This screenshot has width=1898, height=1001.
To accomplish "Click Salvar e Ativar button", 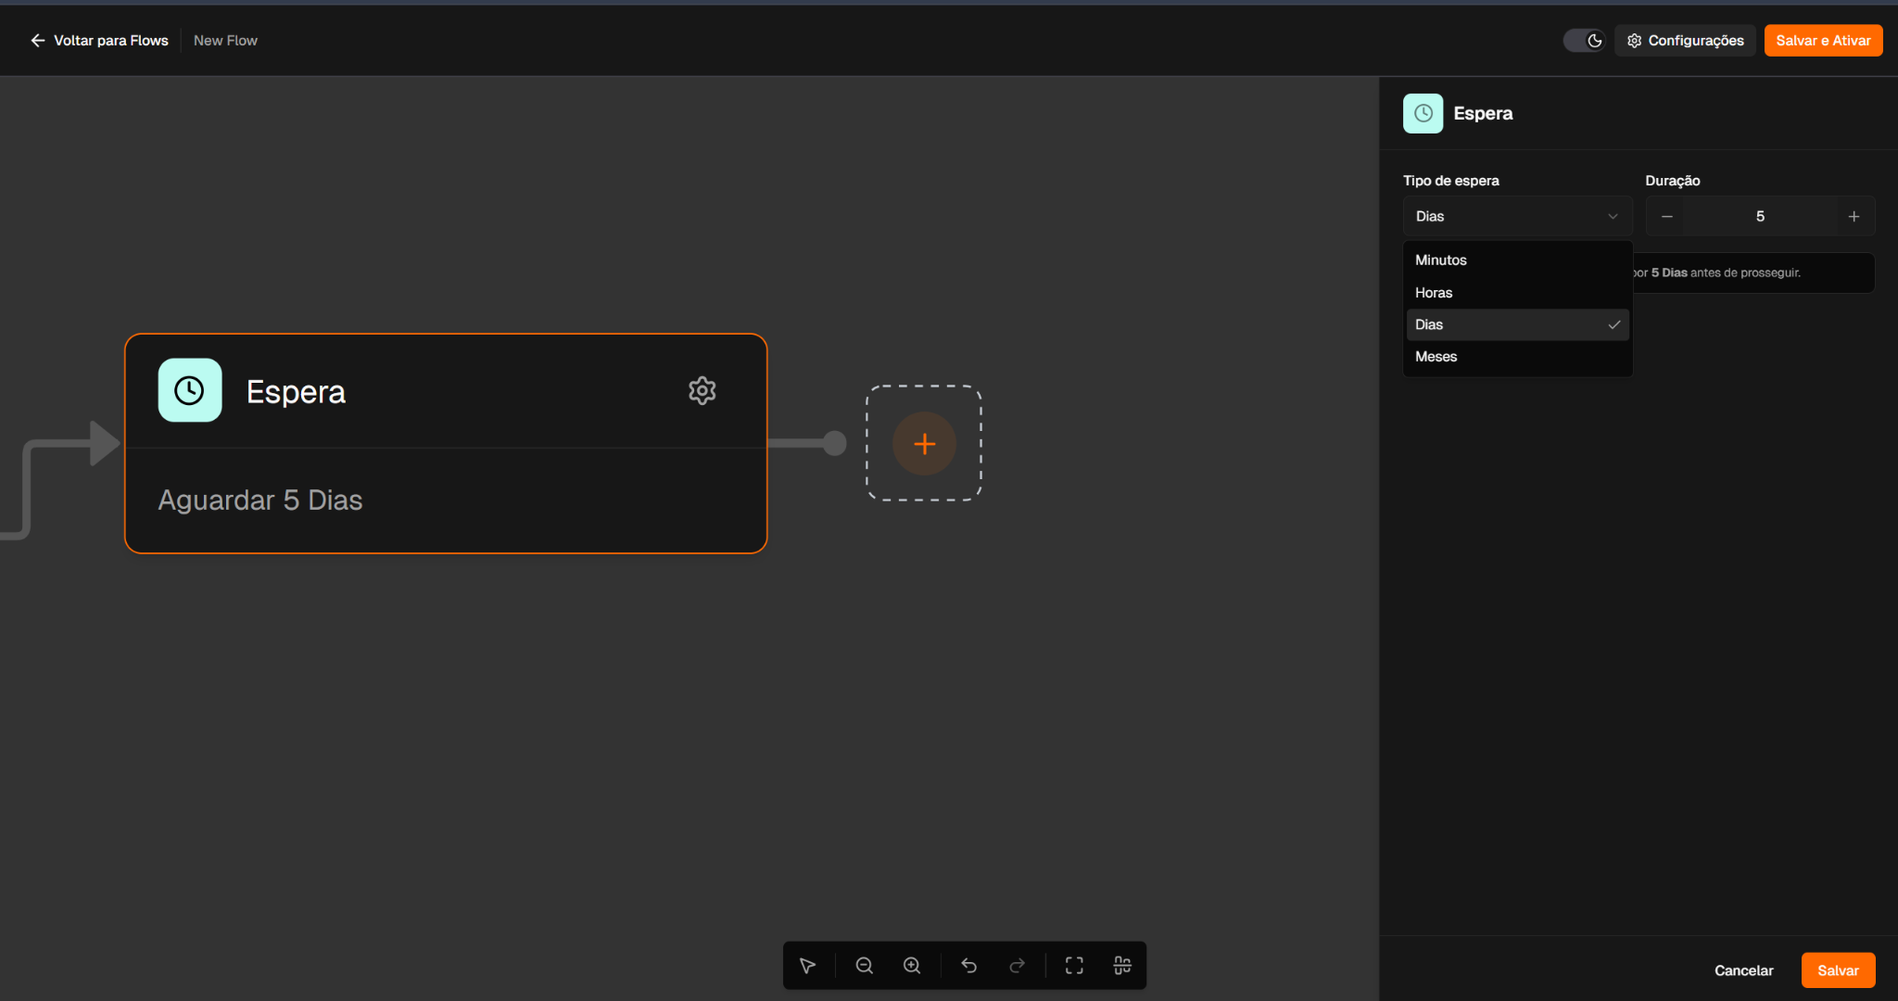I will tap(1823, 41).
